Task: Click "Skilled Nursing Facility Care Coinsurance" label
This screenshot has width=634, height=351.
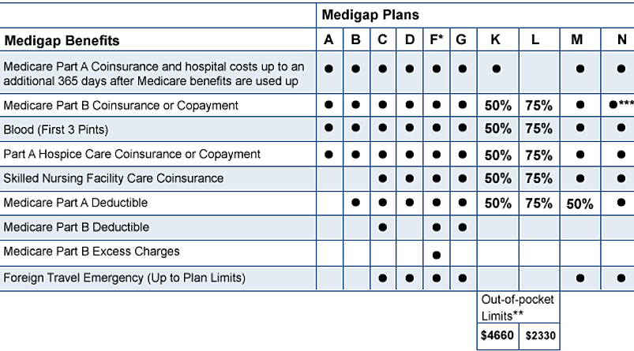Action: (x=114, y=178)
